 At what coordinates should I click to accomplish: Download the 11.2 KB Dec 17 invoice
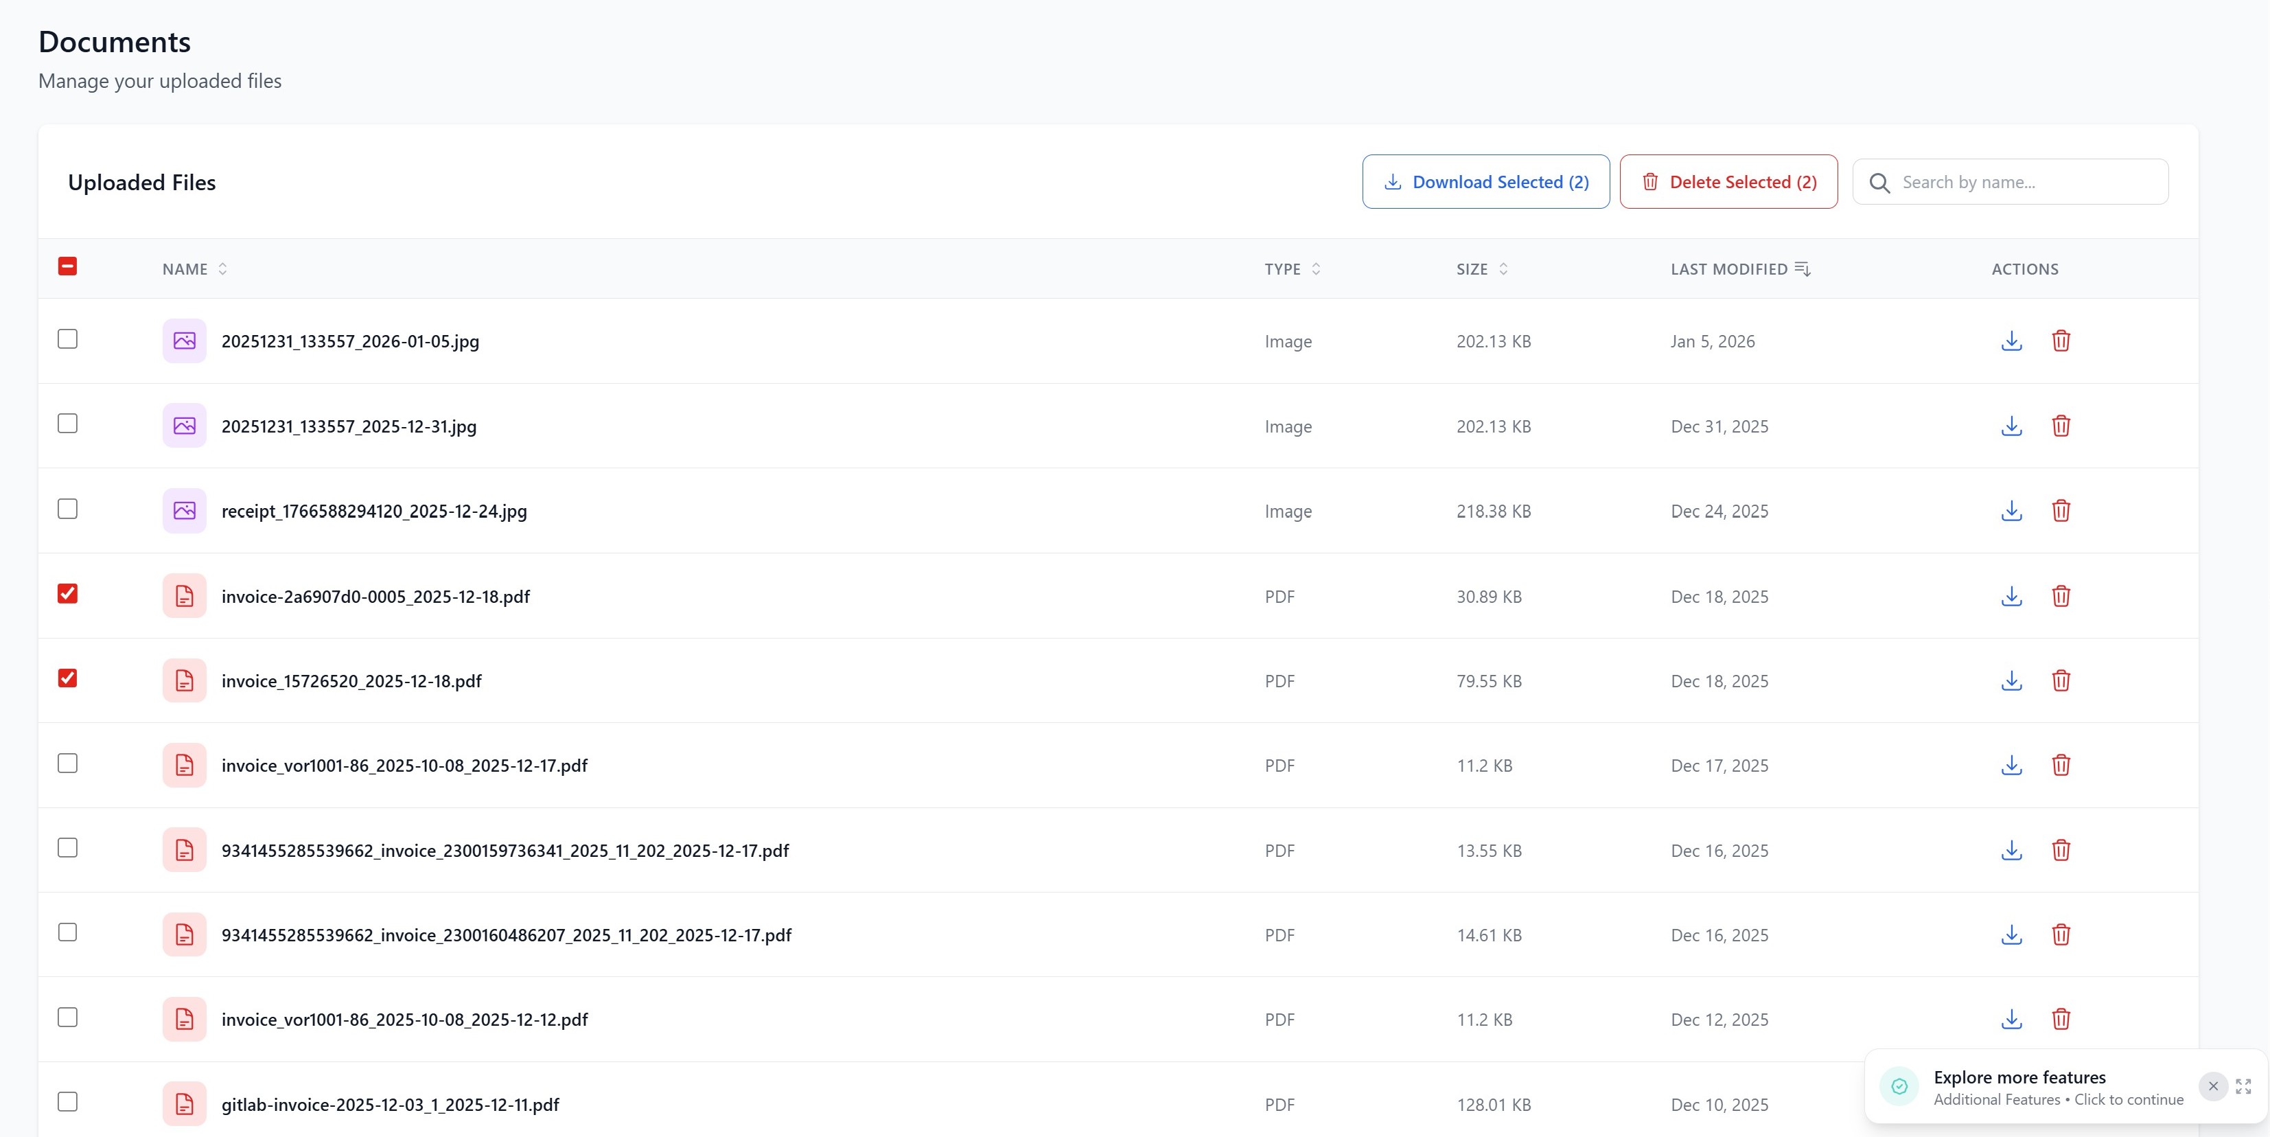[2011, 765]
